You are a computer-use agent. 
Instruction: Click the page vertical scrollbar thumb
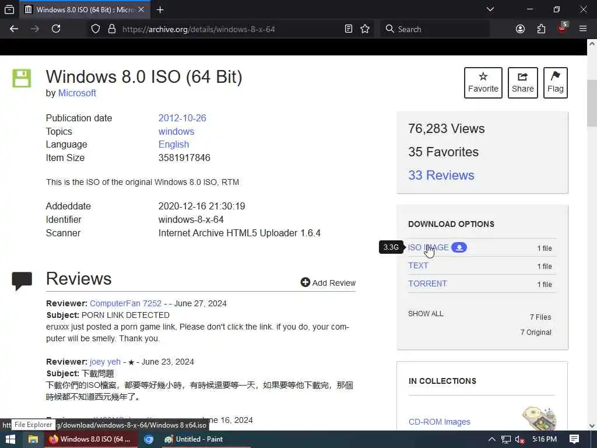(x=592, y=103)
